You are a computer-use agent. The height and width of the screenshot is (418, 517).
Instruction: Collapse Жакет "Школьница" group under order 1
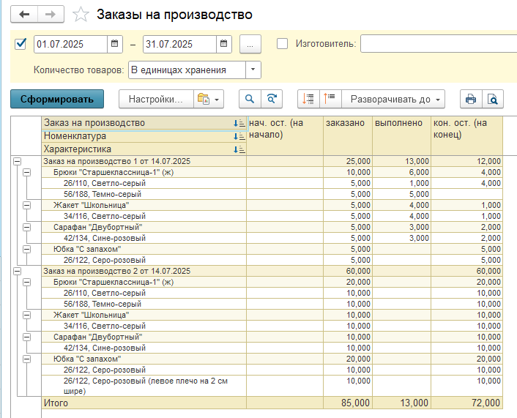coord(26,205)
